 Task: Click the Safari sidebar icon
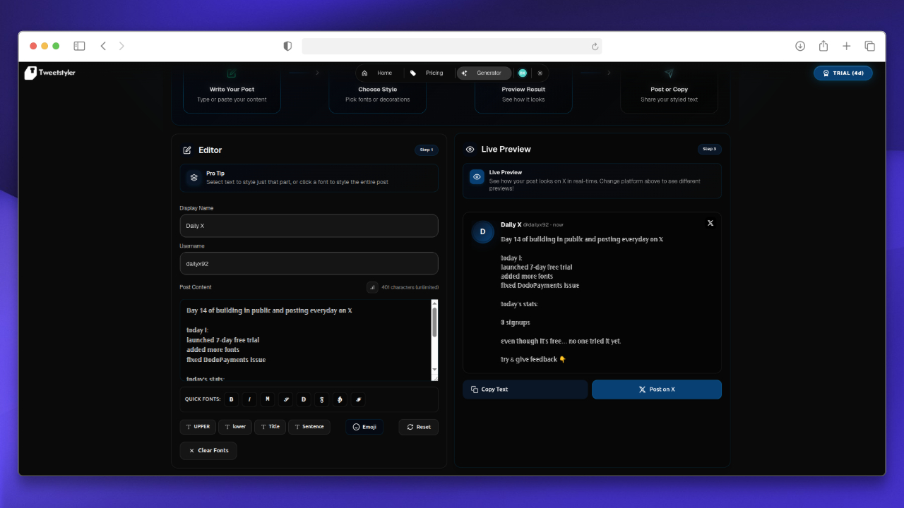pos(79,46)
